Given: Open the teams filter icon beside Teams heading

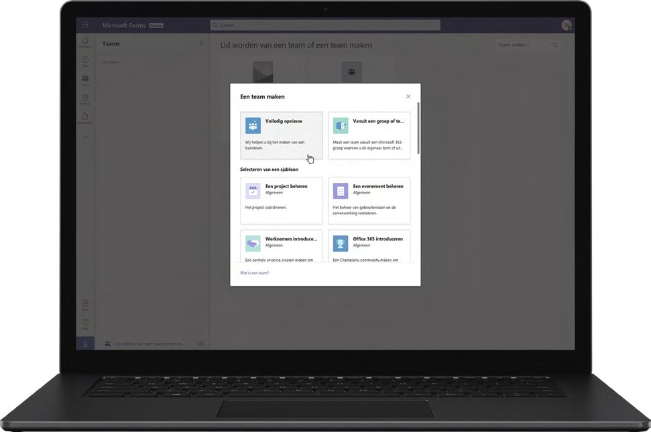Looking at the screenshot, I should (201, 43).
